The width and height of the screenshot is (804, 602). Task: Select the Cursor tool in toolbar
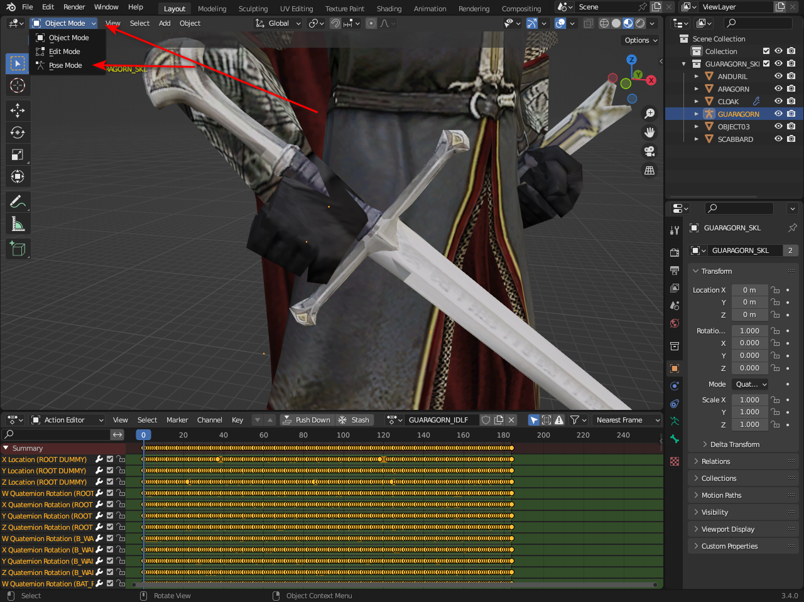coord(18,86)
